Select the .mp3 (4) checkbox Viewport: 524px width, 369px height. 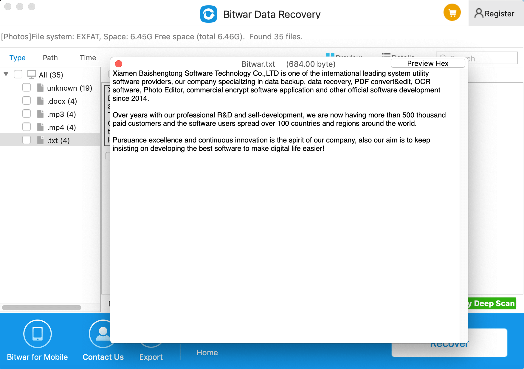click(27, 114)
